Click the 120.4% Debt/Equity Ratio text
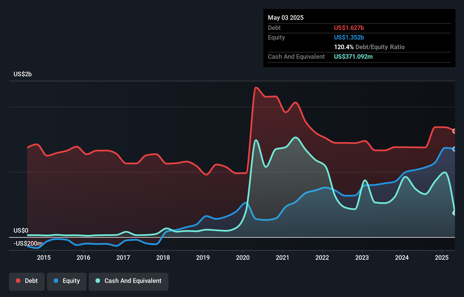The image size is (464, 297). click(x=369, y=47)
